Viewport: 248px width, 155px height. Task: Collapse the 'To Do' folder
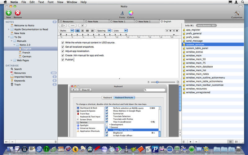9,37
